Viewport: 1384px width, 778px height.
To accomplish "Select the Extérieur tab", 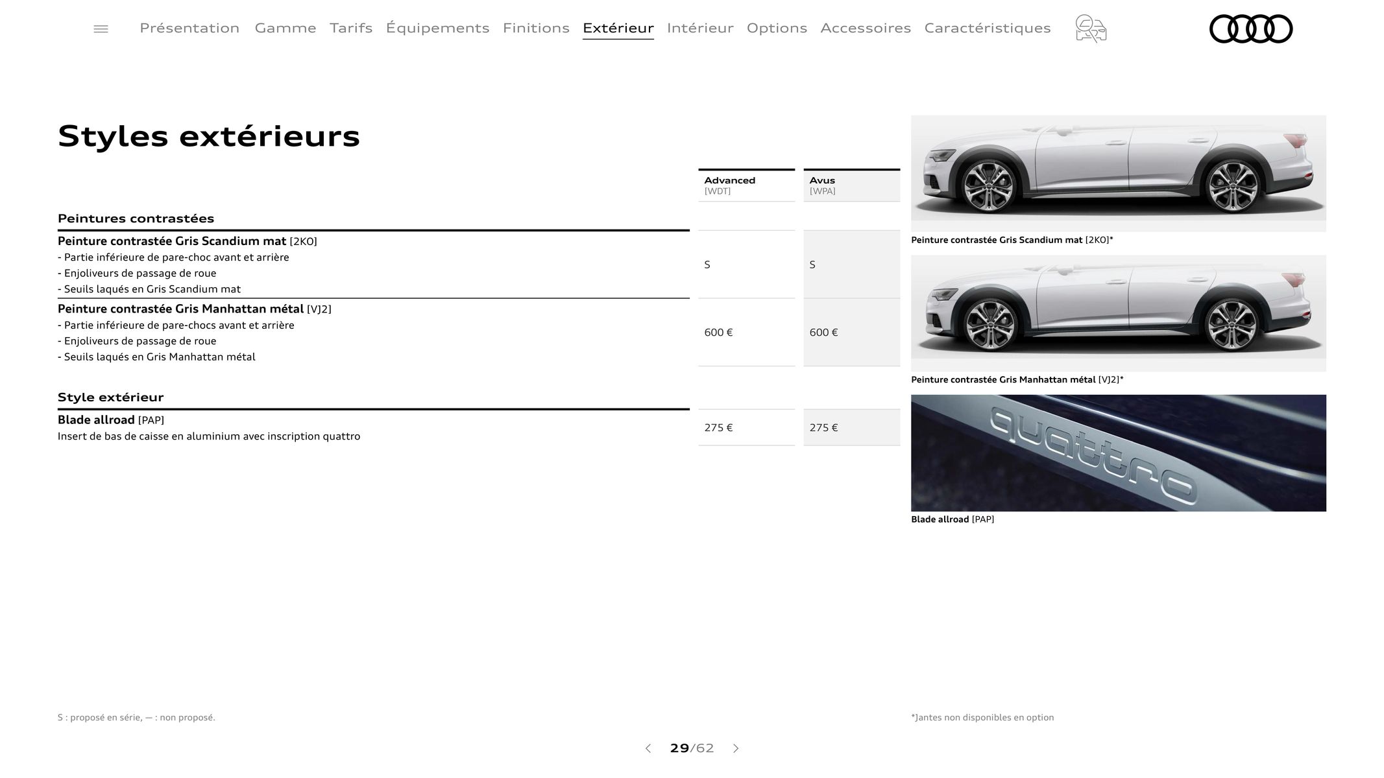I will [x=618, y=28].
